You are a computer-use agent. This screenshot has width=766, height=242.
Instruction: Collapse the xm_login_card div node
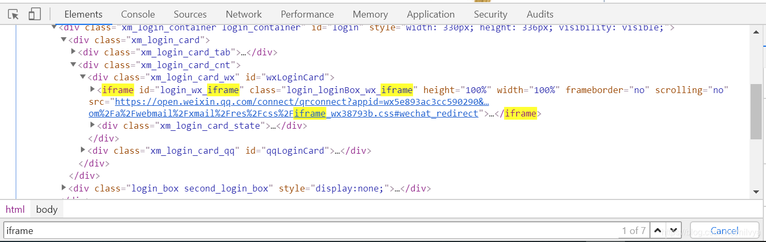64,40
